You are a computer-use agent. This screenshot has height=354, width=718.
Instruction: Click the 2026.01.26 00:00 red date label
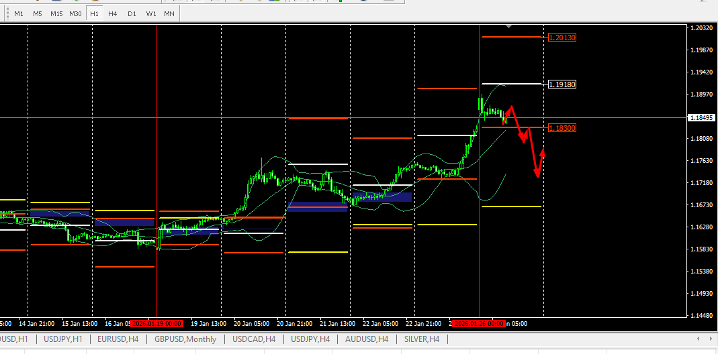(479, 323)
